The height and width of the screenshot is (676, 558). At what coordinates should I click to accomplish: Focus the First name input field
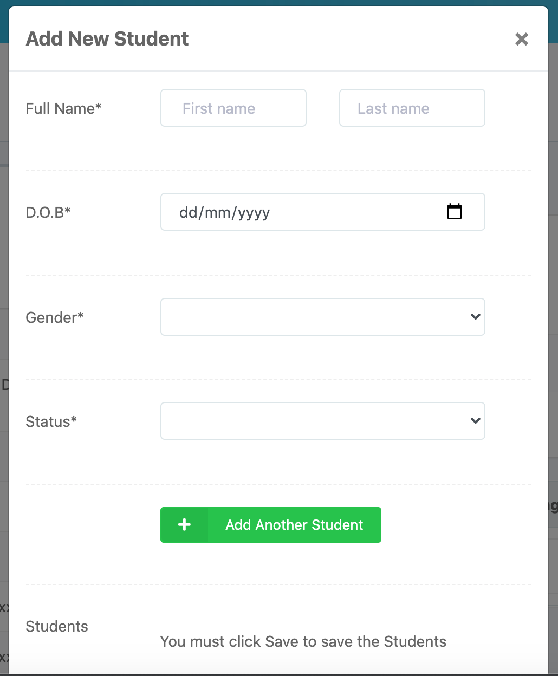pyautogui.click(x=233, y=108)
